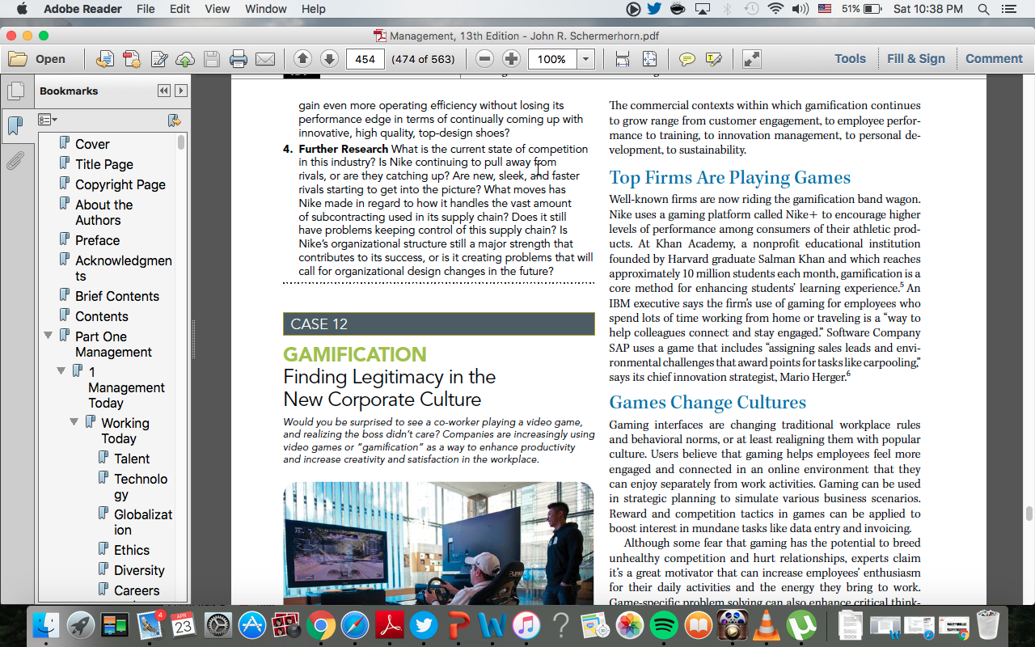1035x647 pixels.
Task: Go to next page down arrow
Action: (328, 59)
